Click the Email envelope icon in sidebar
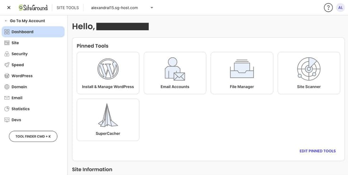 (7, 98)
